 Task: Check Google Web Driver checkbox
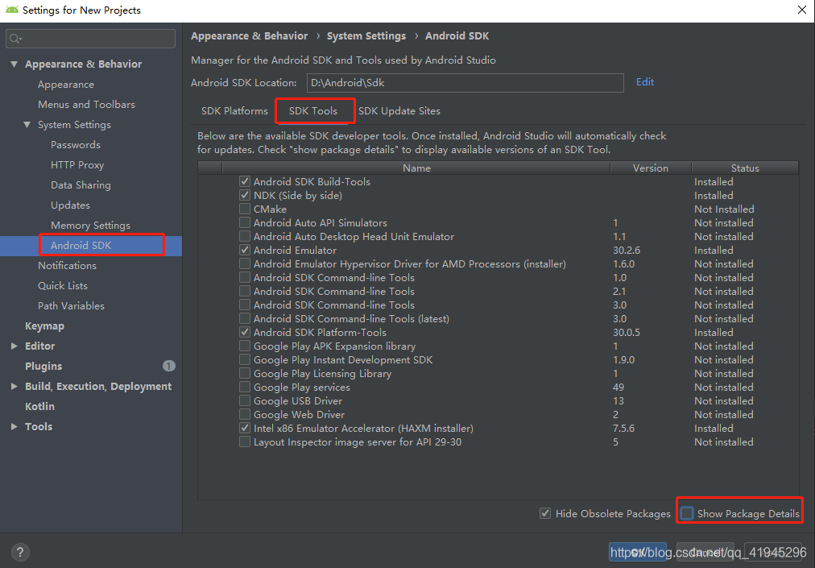coord(244,415)
